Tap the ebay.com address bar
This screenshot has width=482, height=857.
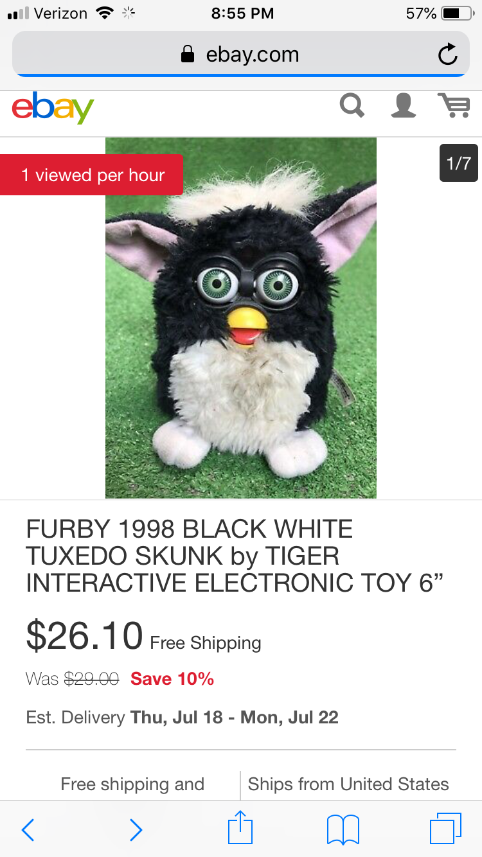click(241, 54)
